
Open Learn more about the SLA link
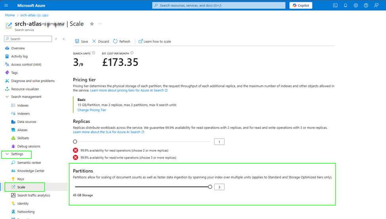[108, 132]
